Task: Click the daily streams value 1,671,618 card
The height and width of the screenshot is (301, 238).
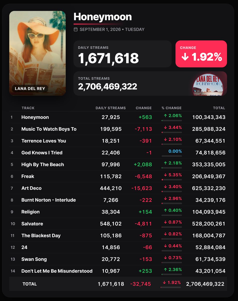Action: 122,54
